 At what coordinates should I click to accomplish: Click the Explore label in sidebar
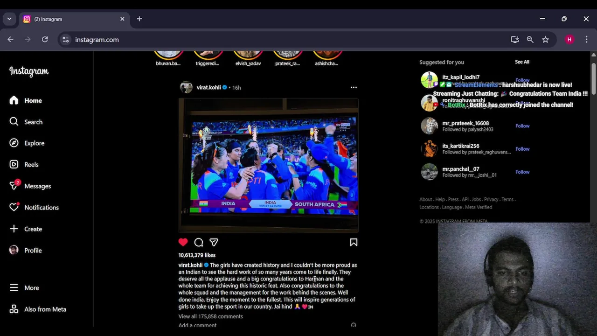click(35, 143)
